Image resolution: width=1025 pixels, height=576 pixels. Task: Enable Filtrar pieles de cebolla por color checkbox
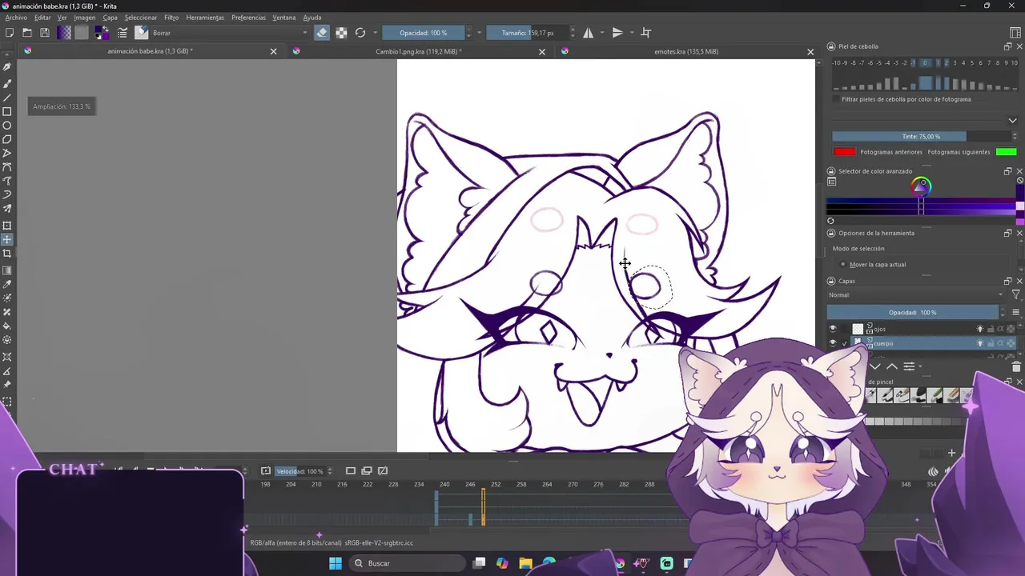click(x=836, y=99)
